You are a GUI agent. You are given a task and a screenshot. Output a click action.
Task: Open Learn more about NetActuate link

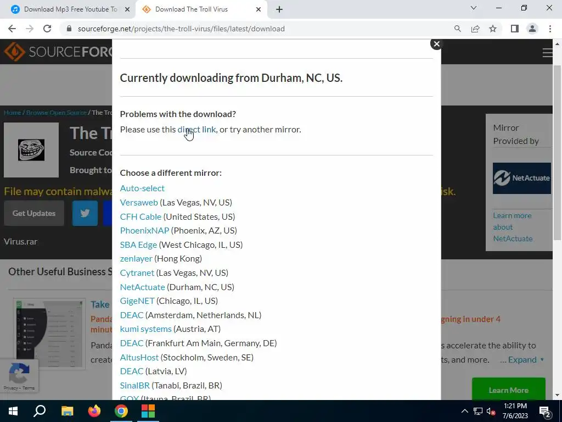[x=513, y=227]
